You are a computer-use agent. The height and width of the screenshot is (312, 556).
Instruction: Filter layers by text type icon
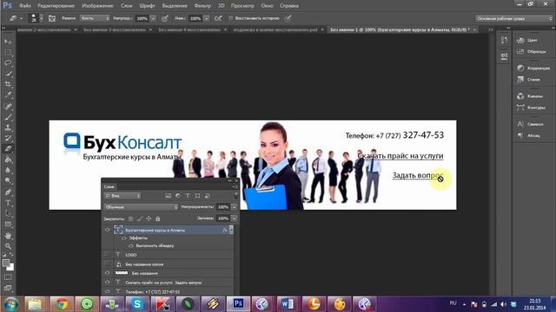(x=188, y=196)
